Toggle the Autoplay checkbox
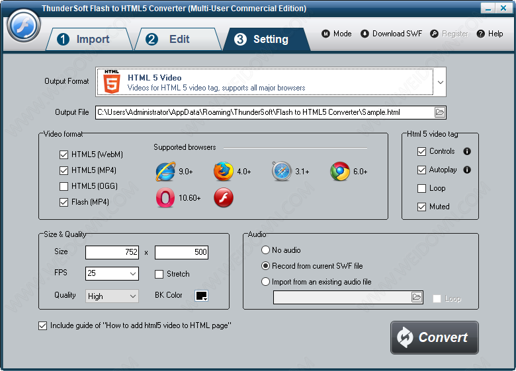 point(421,170)
